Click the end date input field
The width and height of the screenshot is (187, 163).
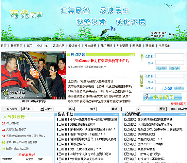click(x=148, y=109)
